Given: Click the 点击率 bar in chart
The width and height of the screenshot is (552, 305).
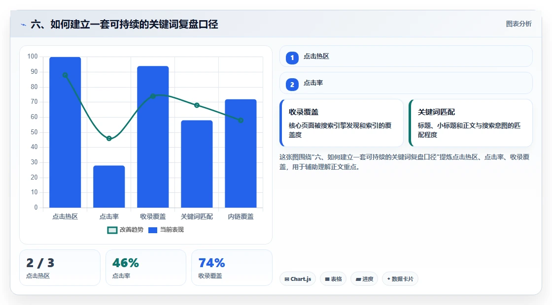Looking at the screenshot, I should click(x=109, y=186).
